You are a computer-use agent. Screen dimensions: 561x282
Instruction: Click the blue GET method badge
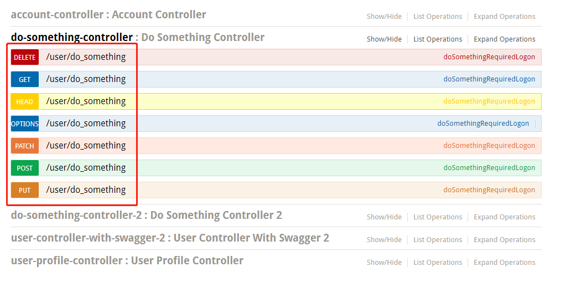click(25, 80)
